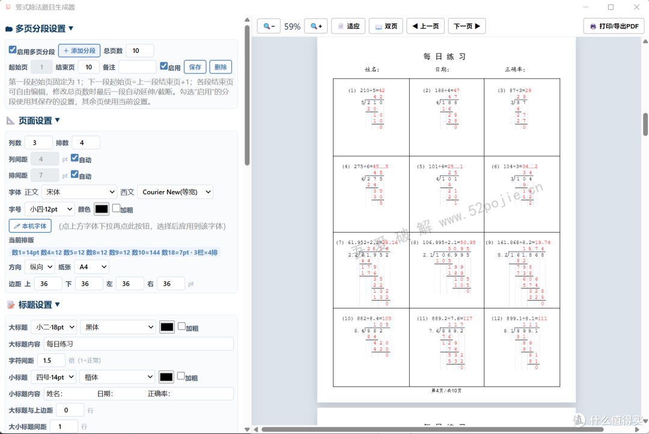Click the 添加分段 button
The width and height of the screenshot is (649, 434).
tap(79, 50)
